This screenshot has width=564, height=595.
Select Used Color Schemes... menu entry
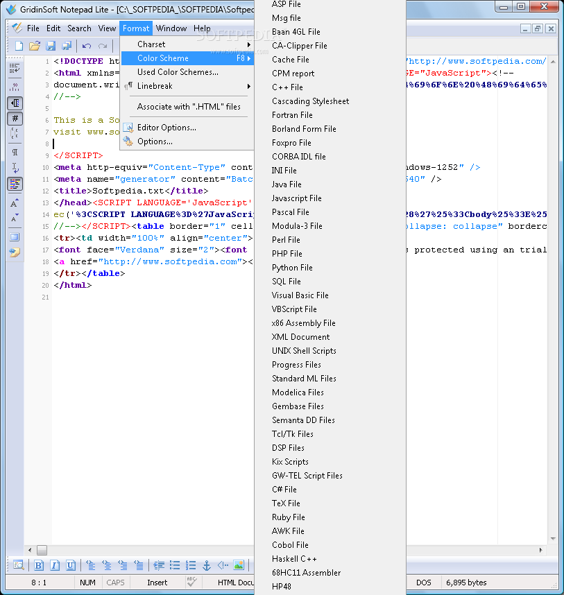[187, 72]
